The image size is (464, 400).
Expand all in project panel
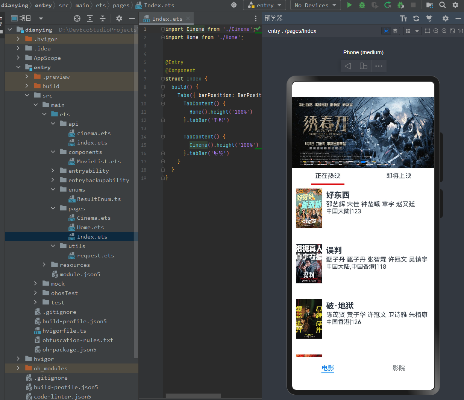(90, 18)
